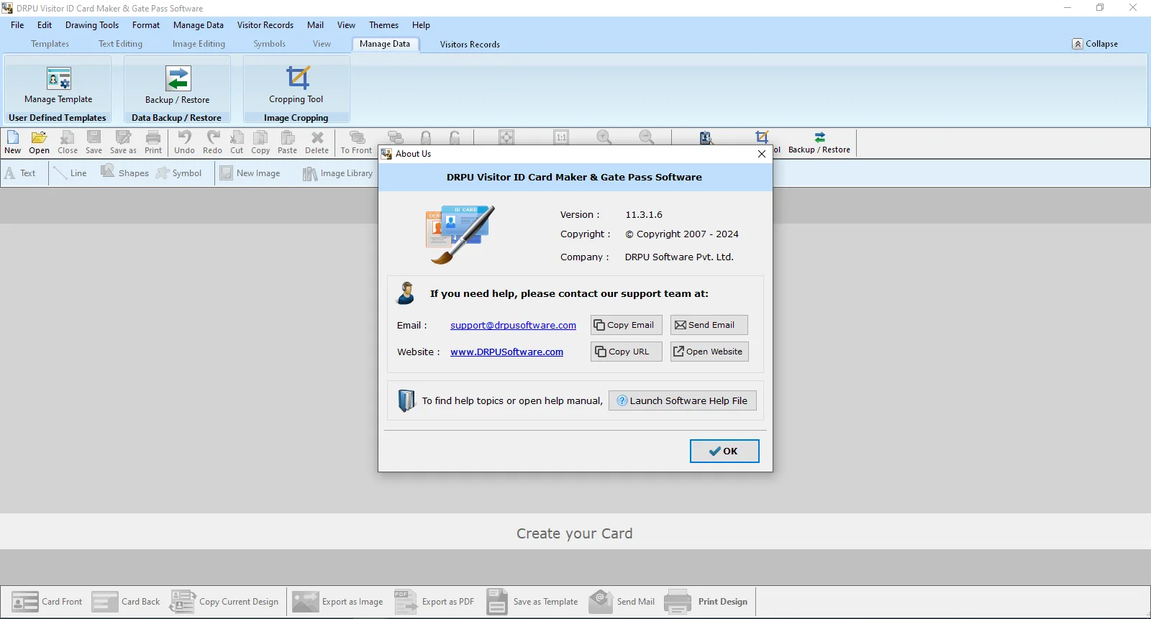The image size is (1151, 619).
Task: Click the 1:1 actual size toolbar icon
Action: 561,137
